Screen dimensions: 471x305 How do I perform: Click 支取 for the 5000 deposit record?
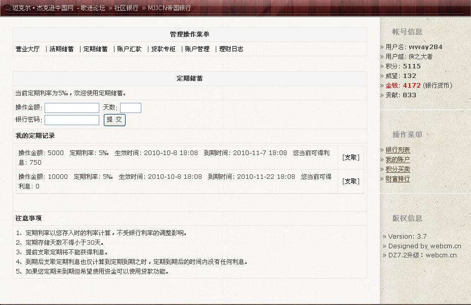coord(350,158)
